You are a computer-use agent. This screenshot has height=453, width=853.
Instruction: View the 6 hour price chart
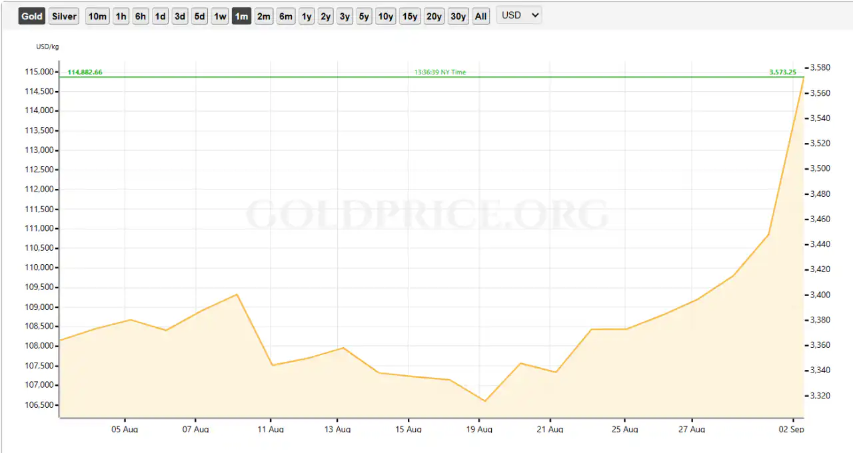pos(140,15)
